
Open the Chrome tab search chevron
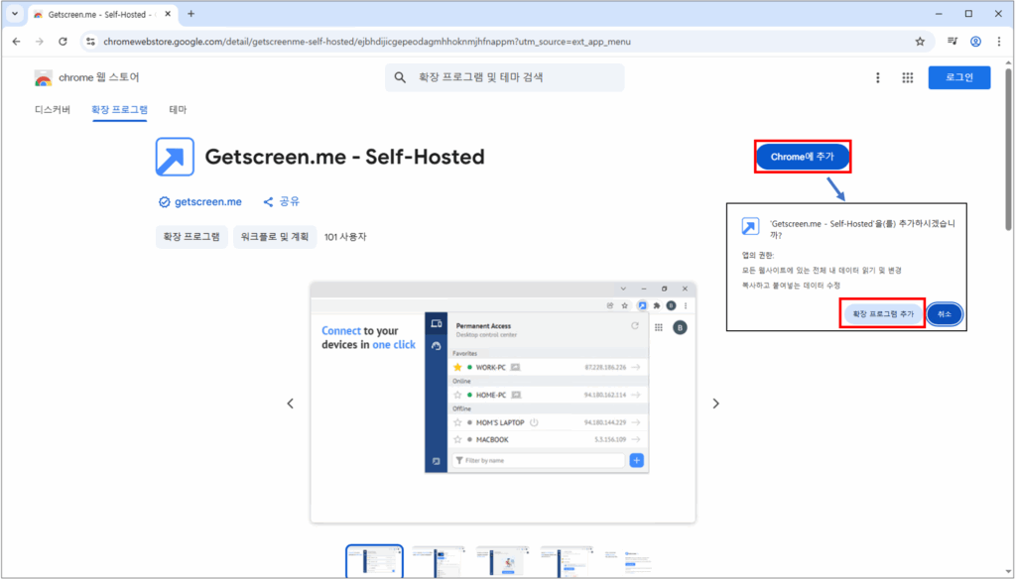pyautogui.click(x=14, y=14)
